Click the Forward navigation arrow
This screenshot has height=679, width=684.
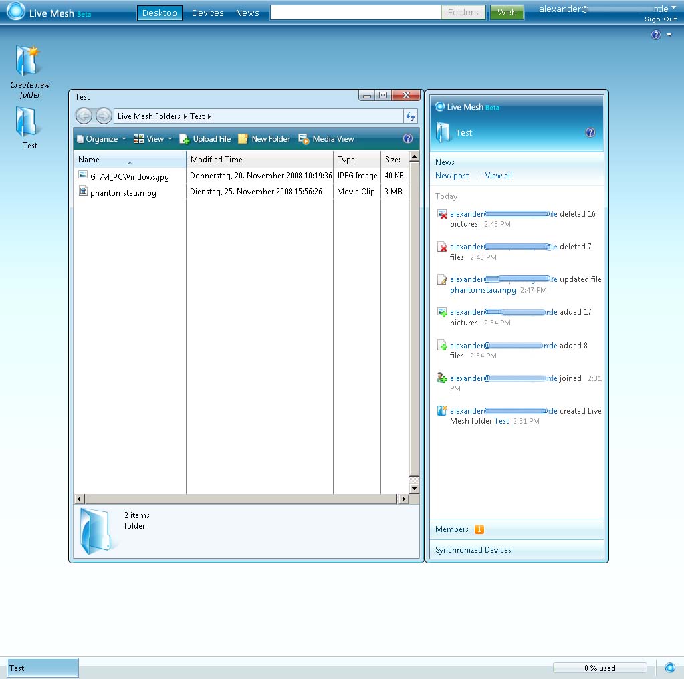coord(104,116)
